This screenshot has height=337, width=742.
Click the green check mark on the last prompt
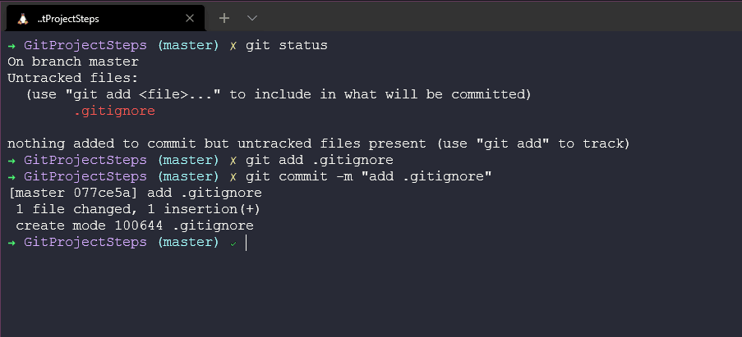point(233,243)
